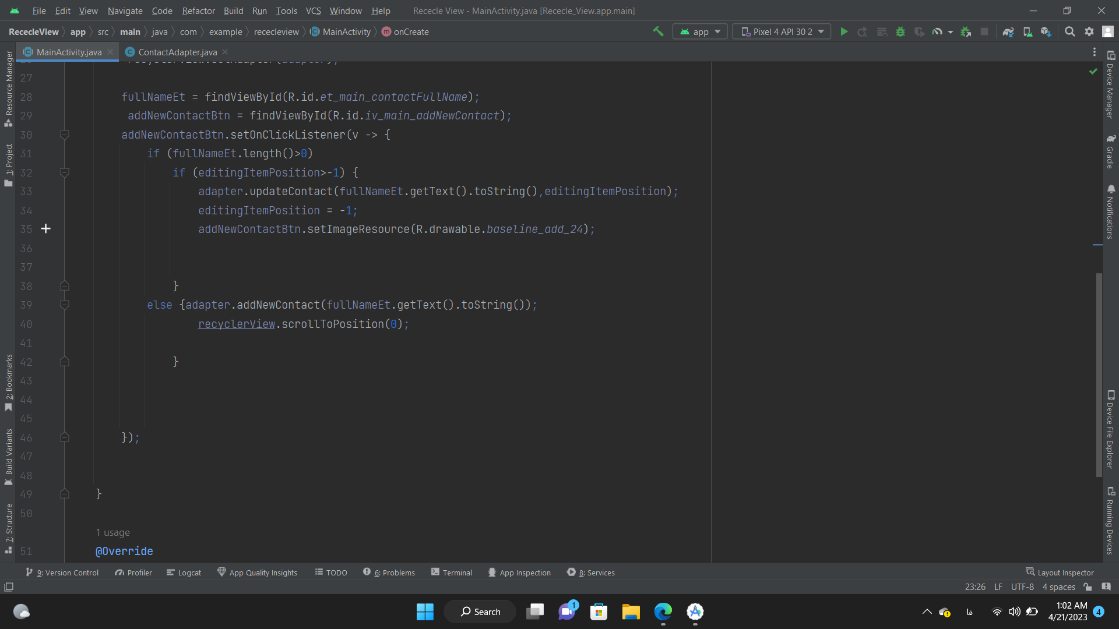Open the app run configuration dropdown
1119x629 pixels.
[700, 31]
